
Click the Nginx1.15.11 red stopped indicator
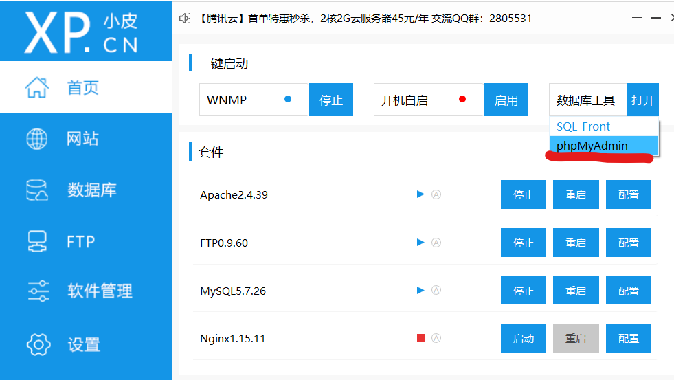click(x=420, y=338)
